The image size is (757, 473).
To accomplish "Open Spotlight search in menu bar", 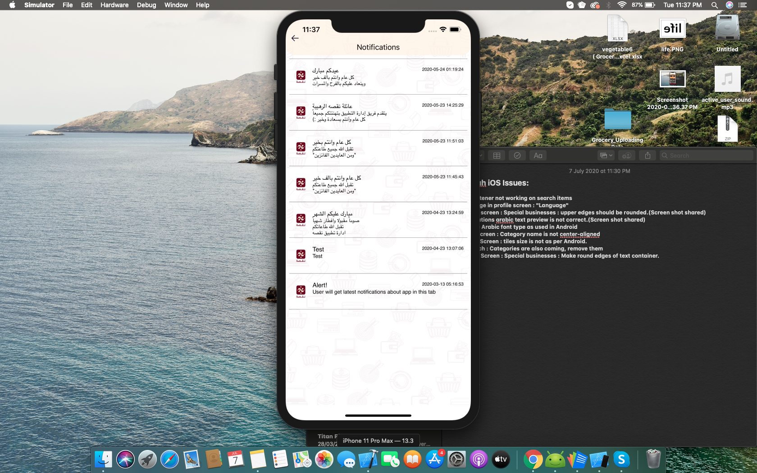I will [x=714, y=5].
